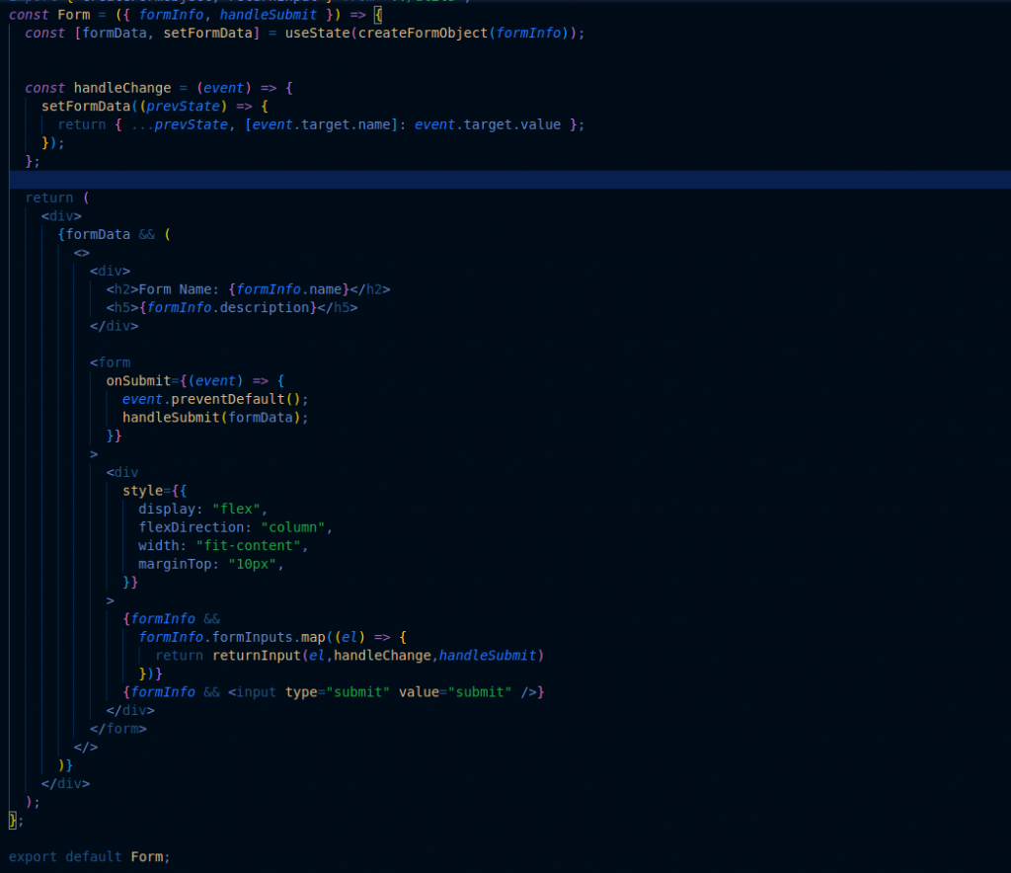Click the onSubmit attribute

pos(138,380)
